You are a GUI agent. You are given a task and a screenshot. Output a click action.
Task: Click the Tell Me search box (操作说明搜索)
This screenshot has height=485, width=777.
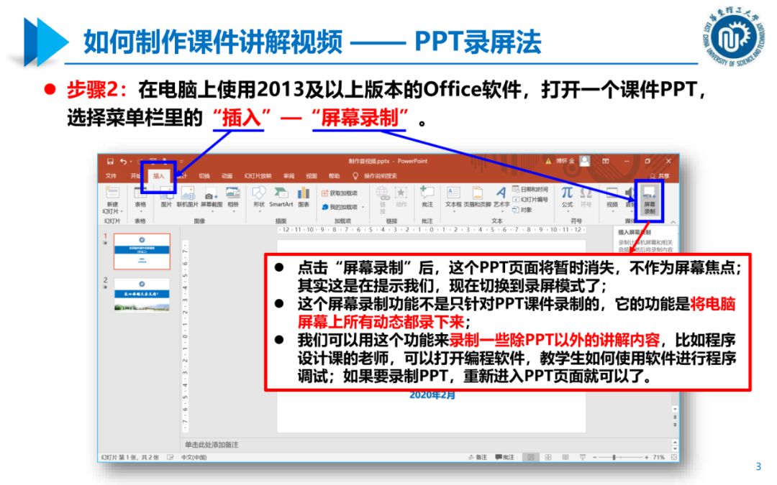coord(375,176)
